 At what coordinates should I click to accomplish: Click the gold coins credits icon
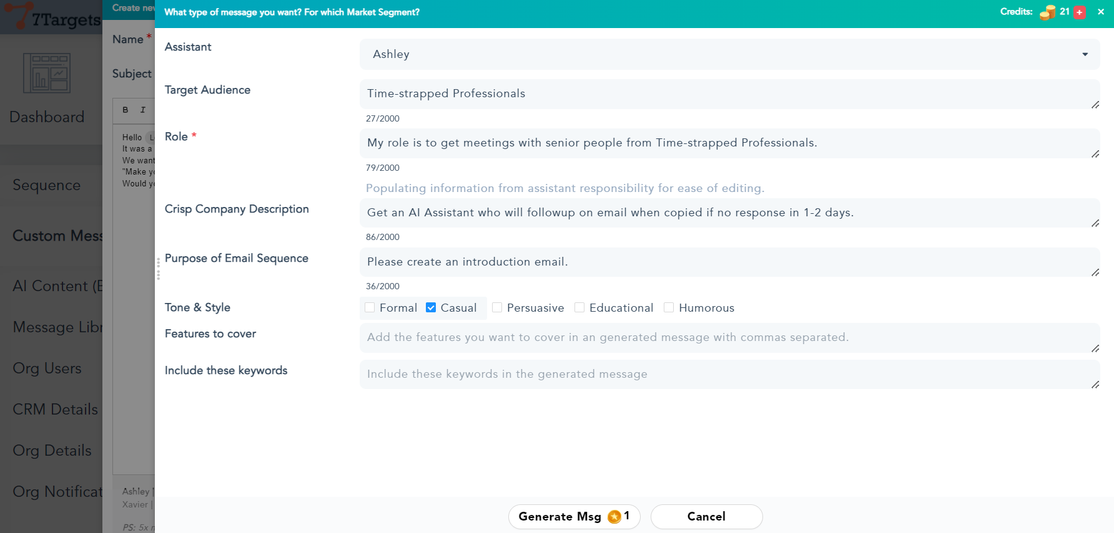point(1047,12)
